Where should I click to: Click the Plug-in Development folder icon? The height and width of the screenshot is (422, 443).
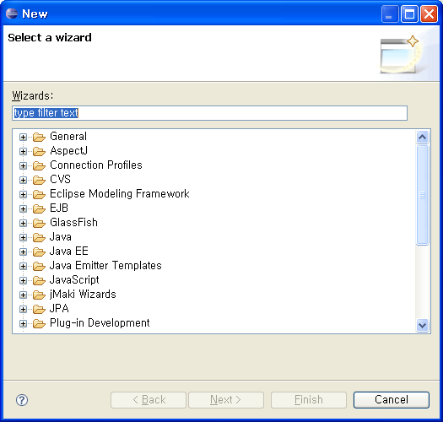39,323
